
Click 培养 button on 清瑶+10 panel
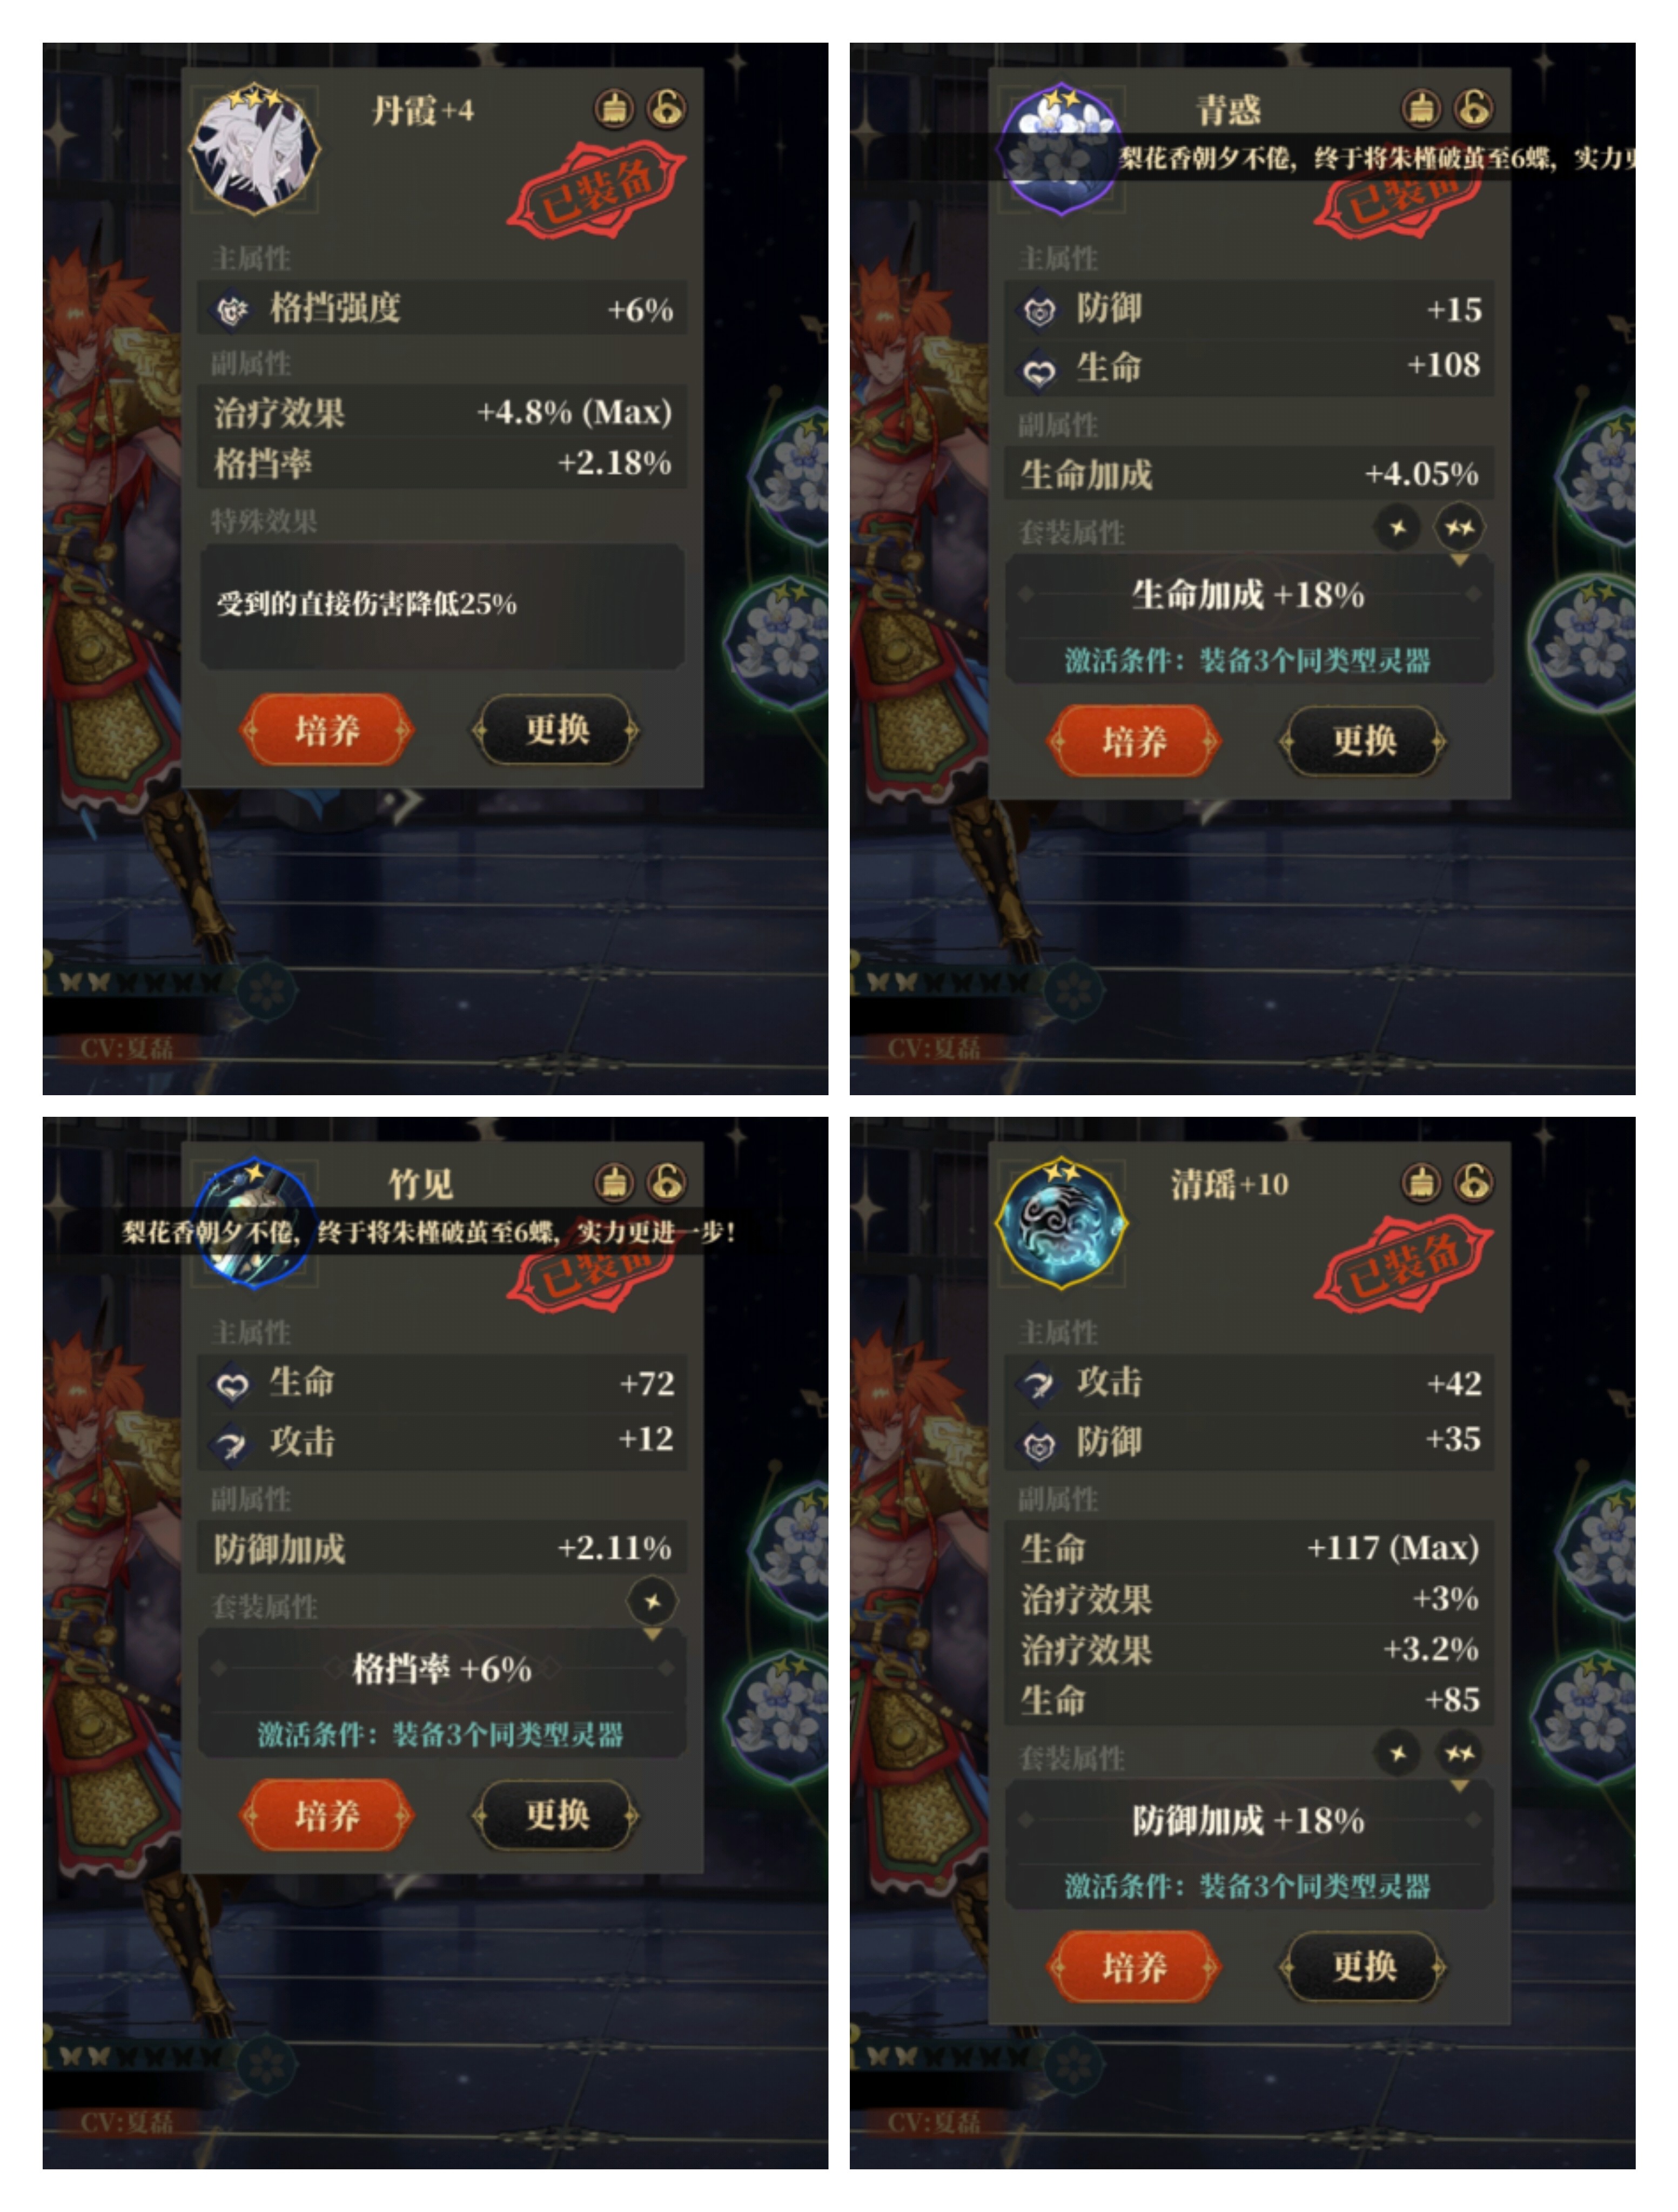tap(1133, 1966)
